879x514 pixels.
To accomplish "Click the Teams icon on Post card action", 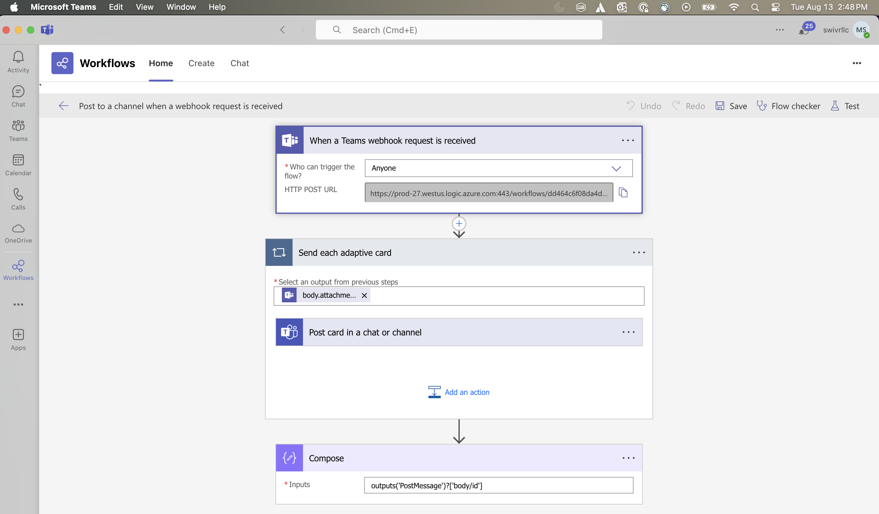I will [x=290, y=332].
